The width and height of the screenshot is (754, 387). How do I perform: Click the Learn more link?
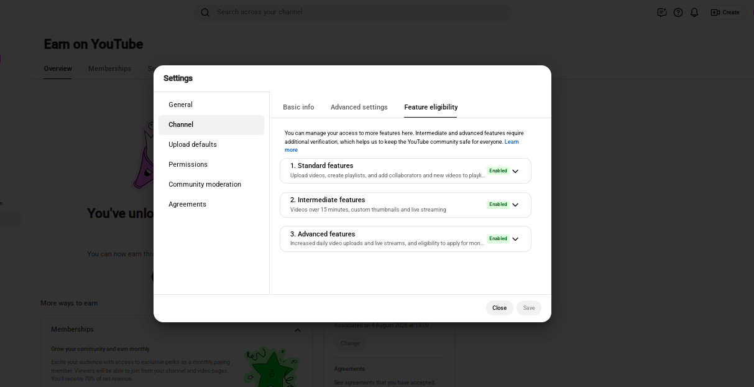(512, 142)
